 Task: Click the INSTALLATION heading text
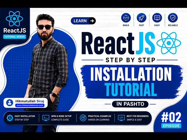click(x=131, y=74)
